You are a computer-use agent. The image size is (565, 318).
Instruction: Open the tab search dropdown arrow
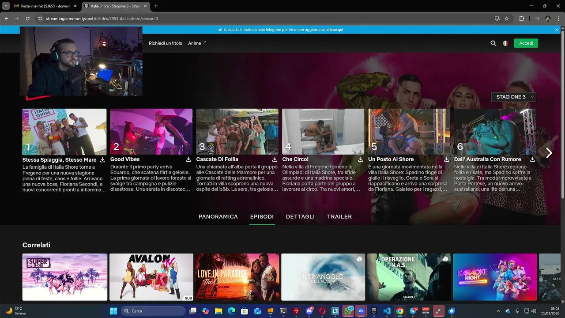click(6, 6)
